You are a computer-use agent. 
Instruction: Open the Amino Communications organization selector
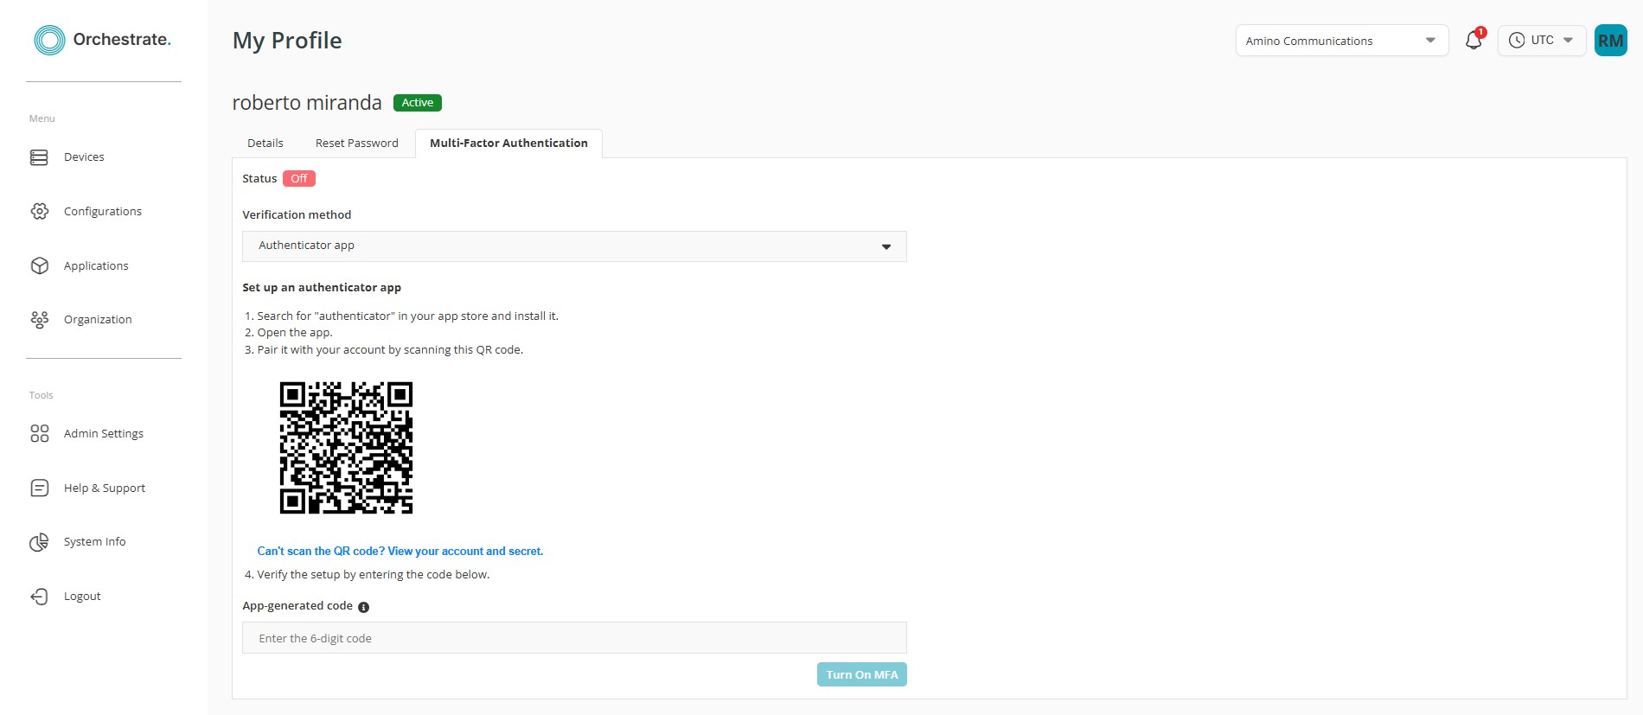1341,41
